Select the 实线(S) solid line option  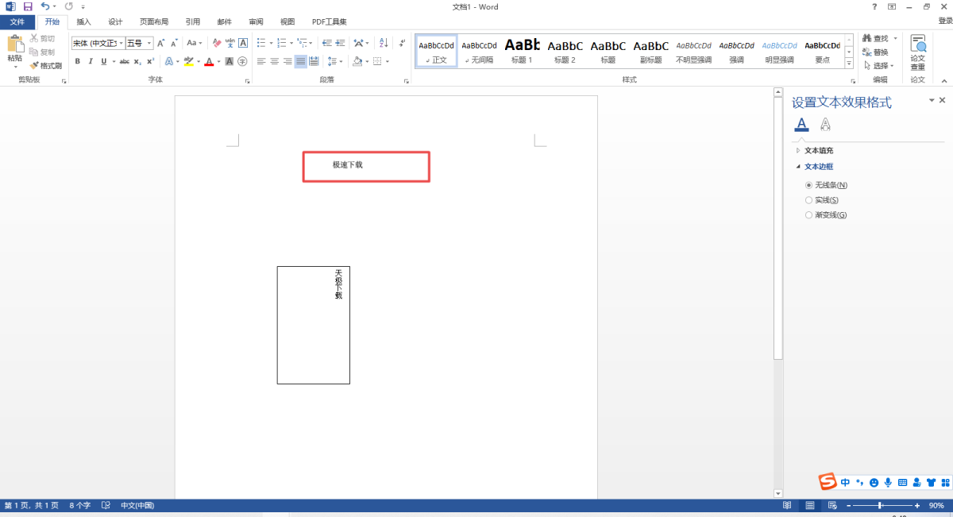(x=808, y=200)
